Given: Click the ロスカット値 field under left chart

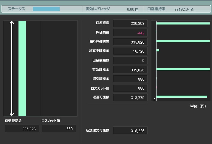Looking at the screenshot, I should 59,128.
